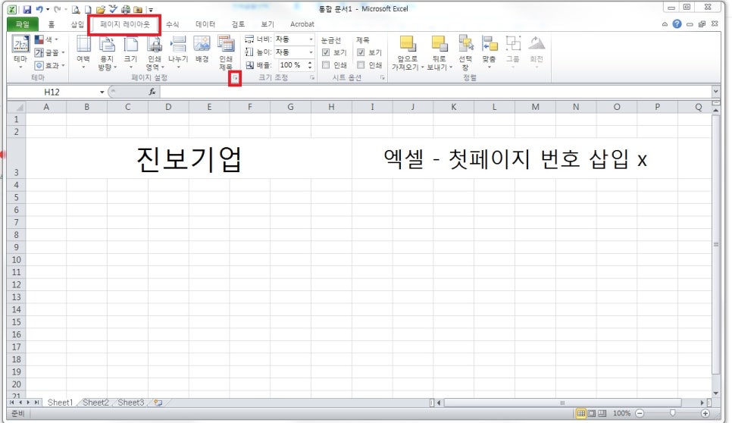
Task: Click quick print printer icon
Action: 126,9
